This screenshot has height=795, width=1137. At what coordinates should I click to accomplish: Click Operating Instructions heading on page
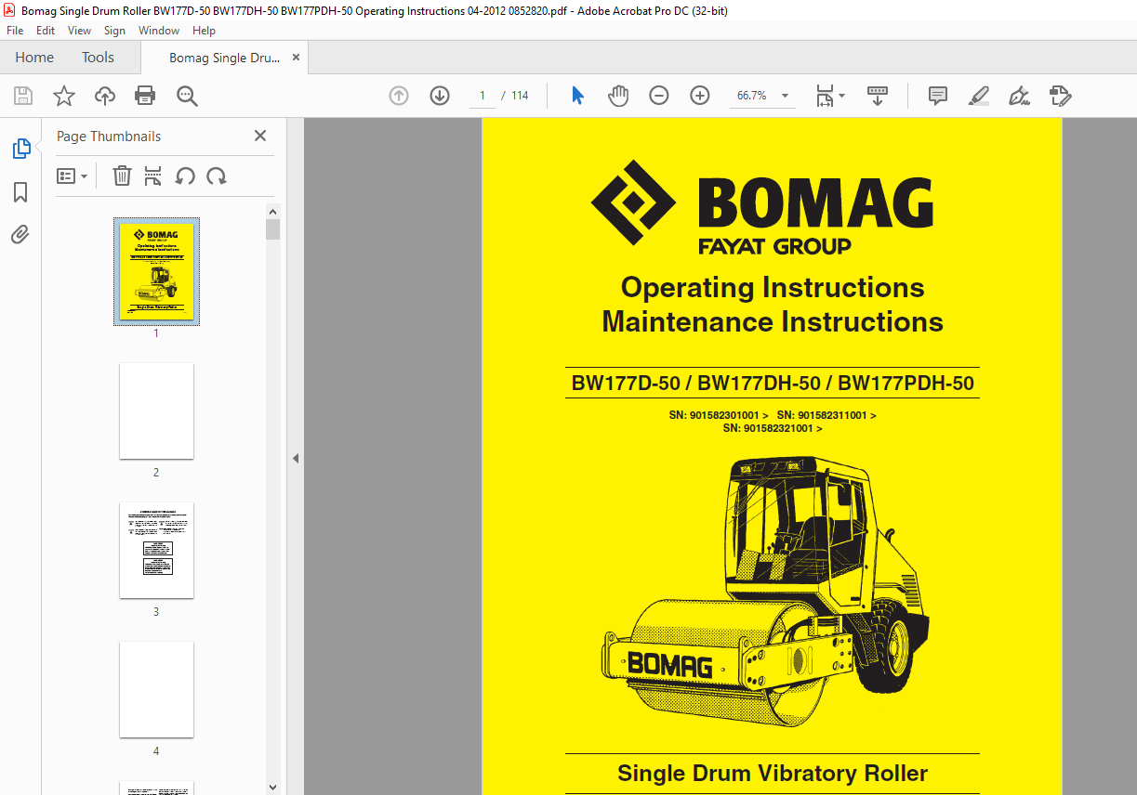click(773, 288)
